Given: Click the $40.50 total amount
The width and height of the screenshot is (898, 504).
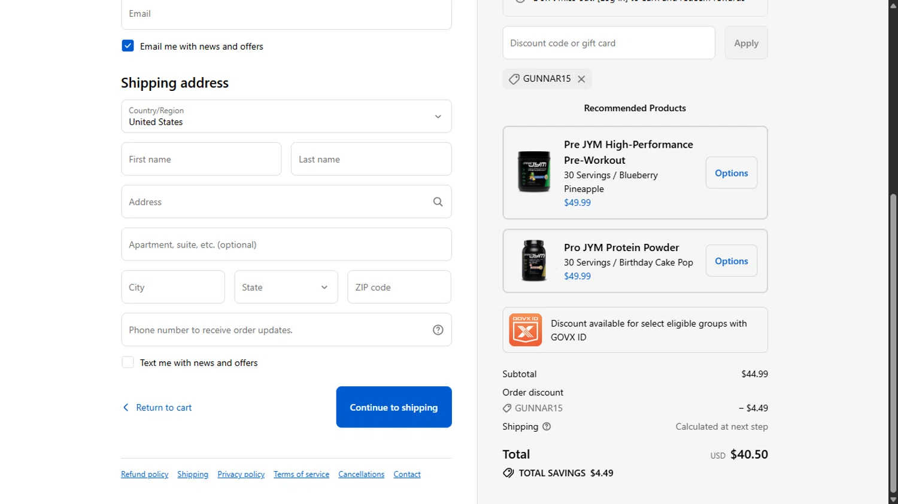Looking at the screenshot, I should point(749,454).
